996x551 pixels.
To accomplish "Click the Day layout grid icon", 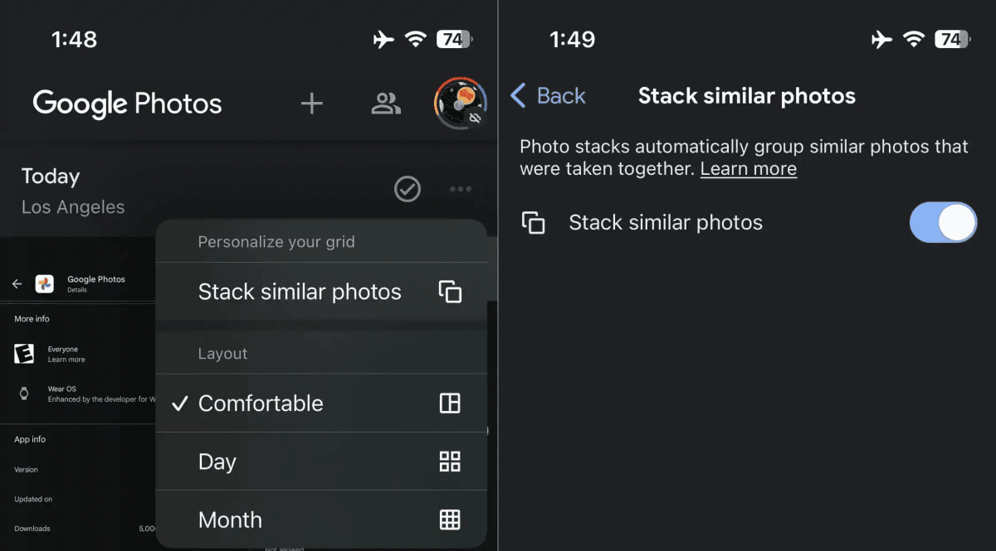I will click(450, 462).
